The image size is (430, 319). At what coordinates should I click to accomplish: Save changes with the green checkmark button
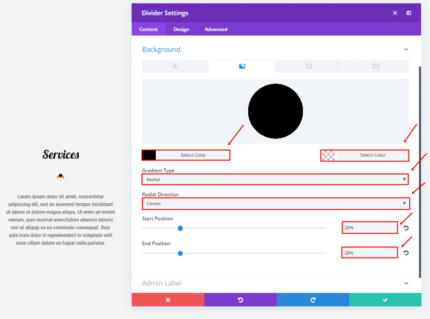(x=385, y=300)
